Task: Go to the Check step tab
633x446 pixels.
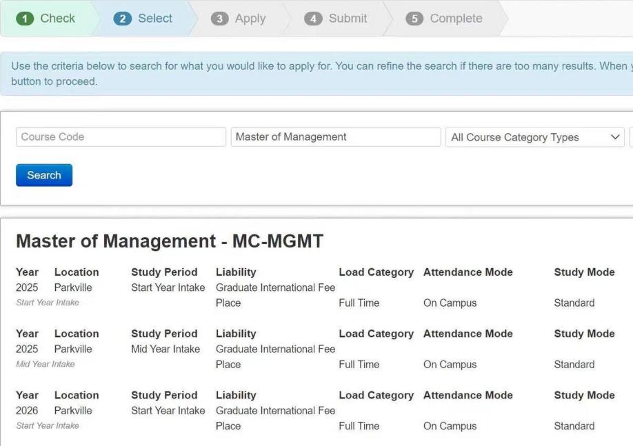Action: [57, 19]
